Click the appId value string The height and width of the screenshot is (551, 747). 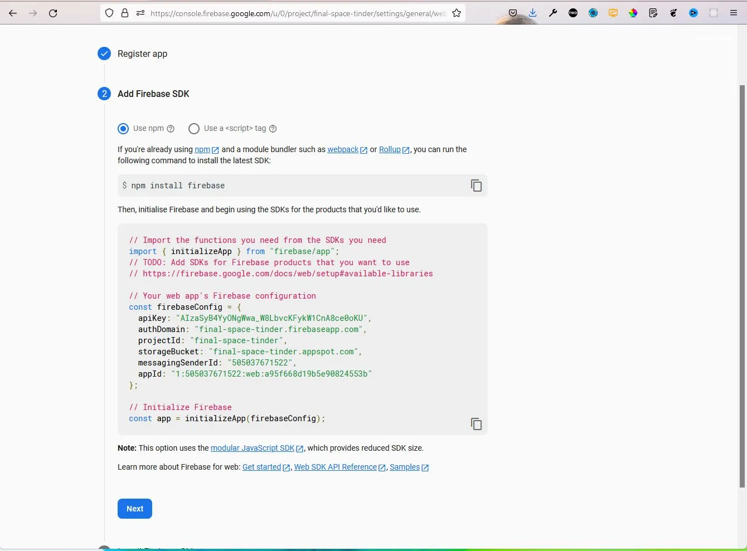tap(271, 374)
